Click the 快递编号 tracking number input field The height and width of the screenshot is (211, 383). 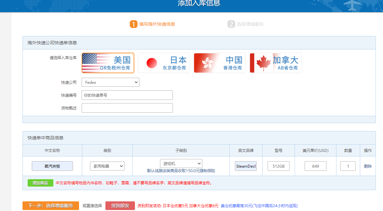click(127, 95)
